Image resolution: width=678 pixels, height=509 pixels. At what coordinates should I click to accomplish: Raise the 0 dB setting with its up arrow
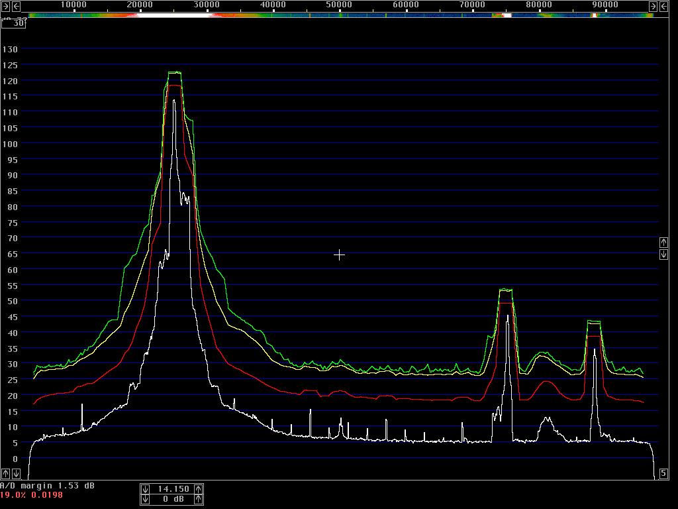198,500
